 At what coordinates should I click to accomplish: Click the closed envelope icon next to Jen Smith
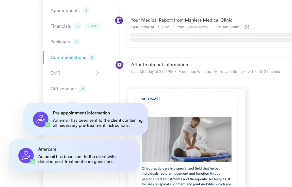click(250, 71)
